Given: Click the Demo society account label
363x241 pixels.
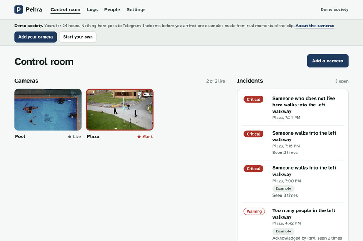Looking at the screenshot, I should (334, 9).
